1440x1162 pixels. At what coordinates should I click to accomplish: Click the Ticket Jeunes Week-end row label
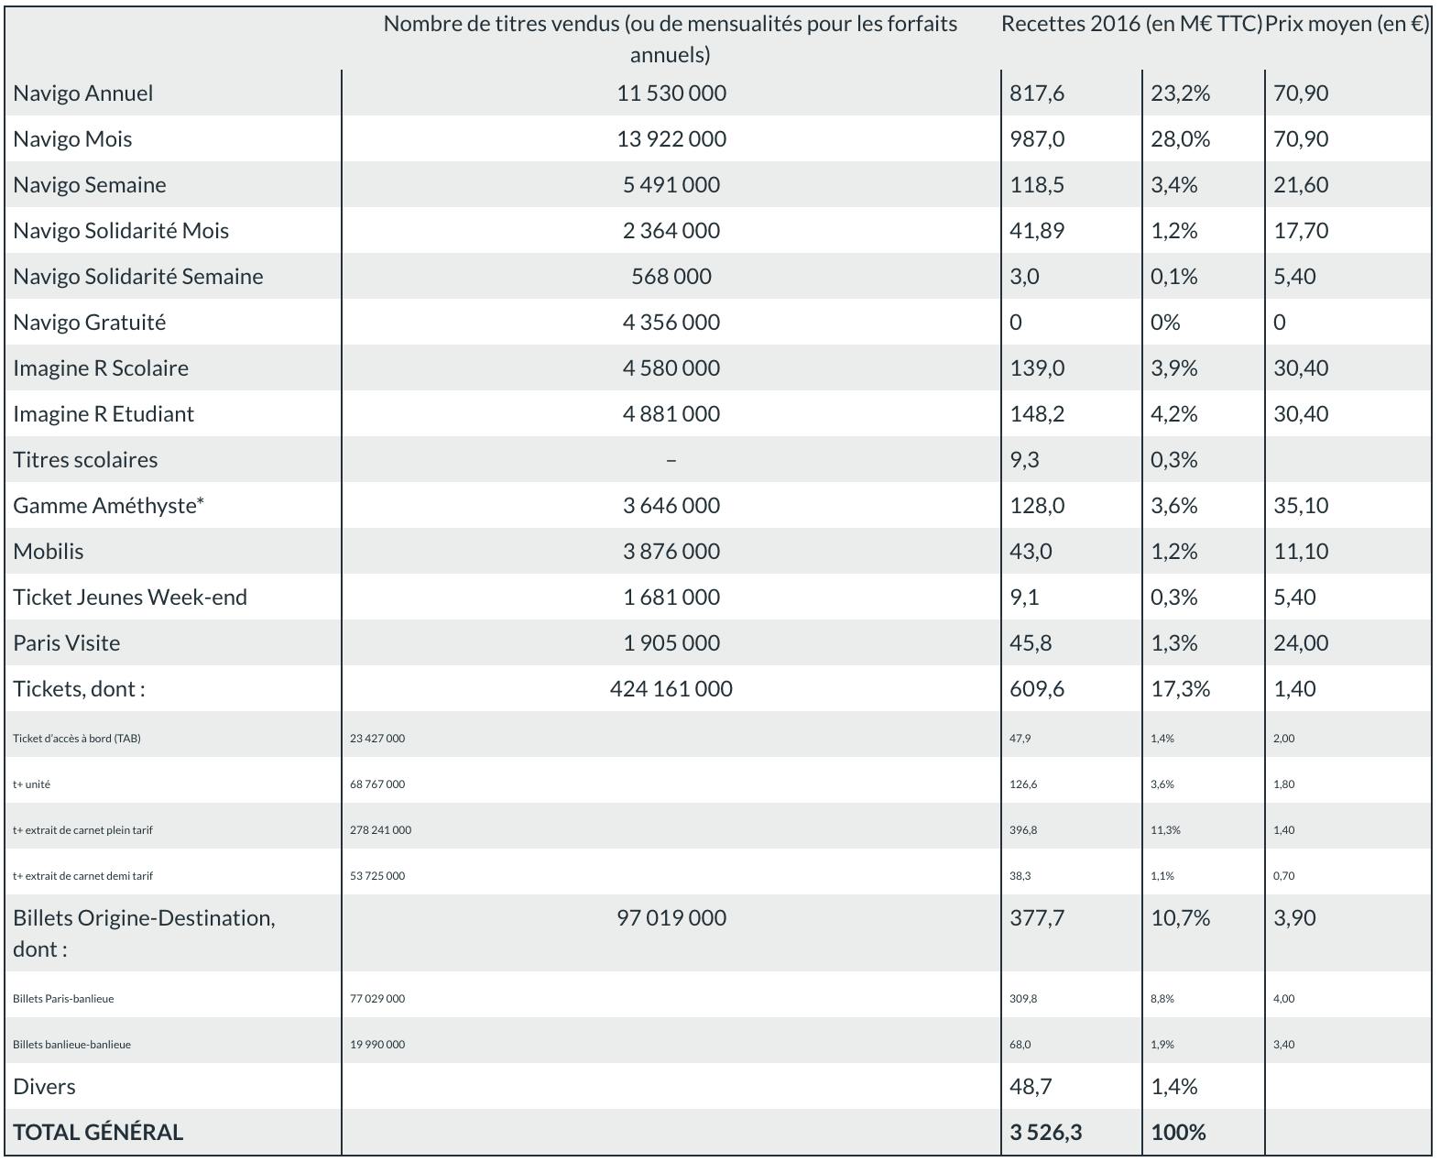(130, 597)
